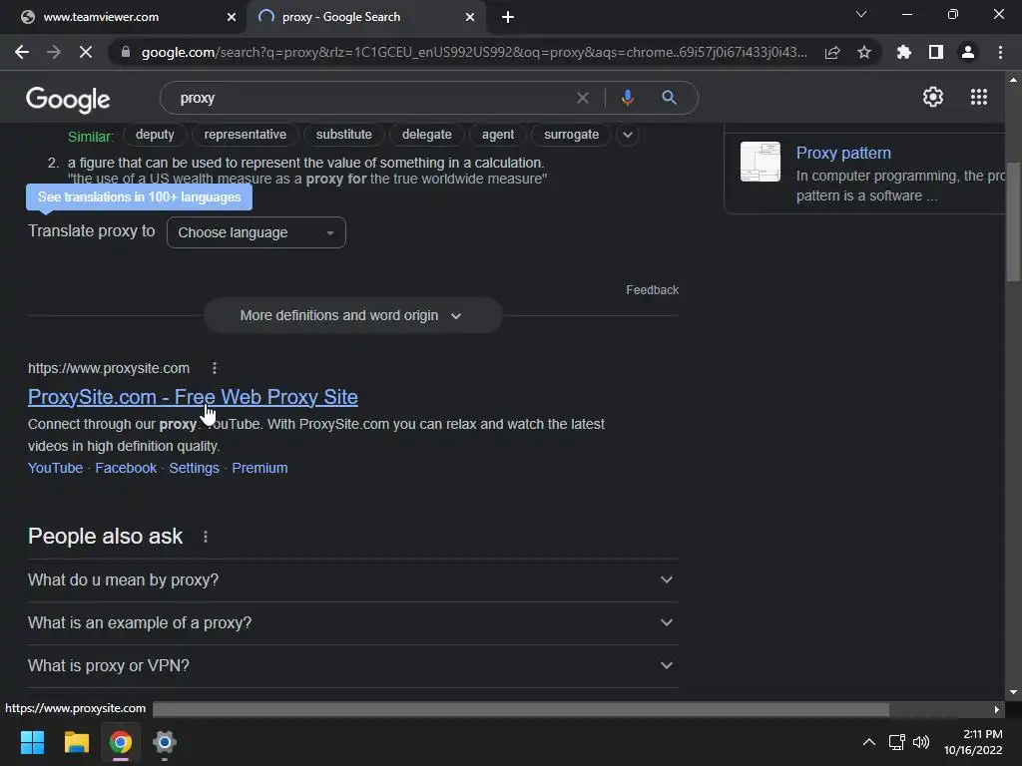
Task: Open Google quick settings gear
Action: tap(933, 97)
